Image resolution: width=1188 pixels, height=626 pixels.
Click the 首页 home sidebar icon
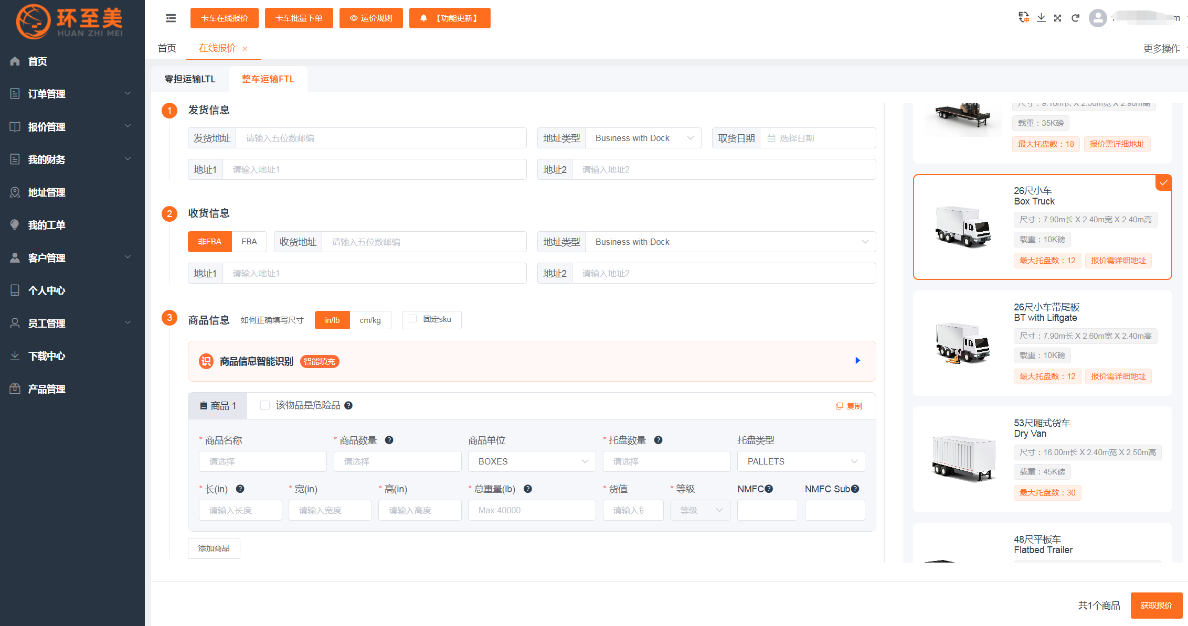pyautogui.click(x=15, y=61)
